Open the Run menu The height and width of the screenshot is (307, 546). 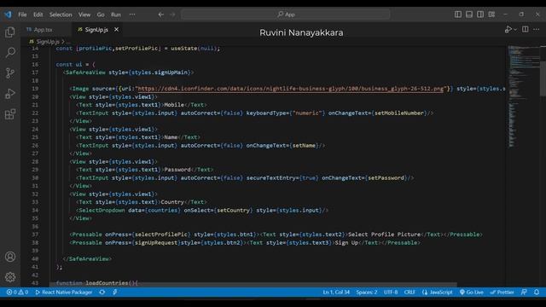116,14
